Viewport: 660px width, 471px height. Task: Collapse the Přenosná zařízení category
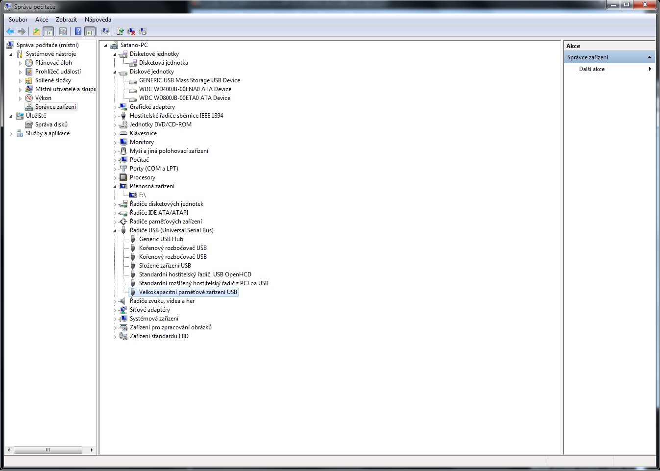click(x=115, y=187)
